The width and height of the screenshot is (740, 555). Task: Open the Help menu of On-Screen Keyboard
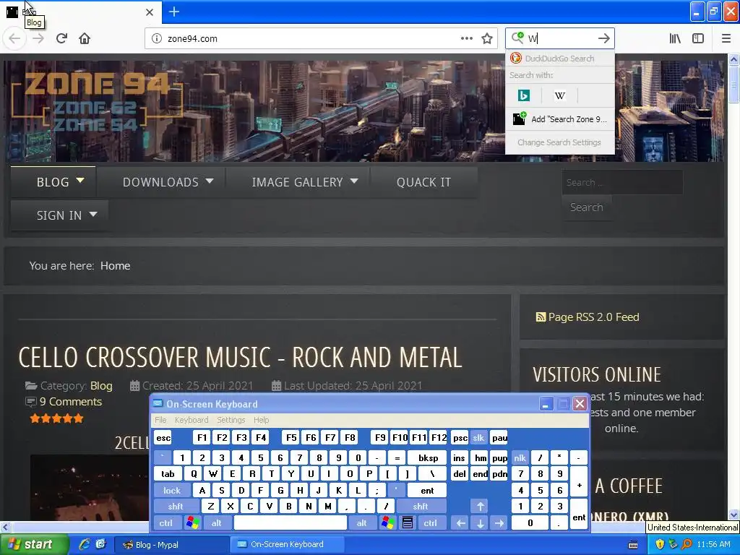tap(261, 420)
